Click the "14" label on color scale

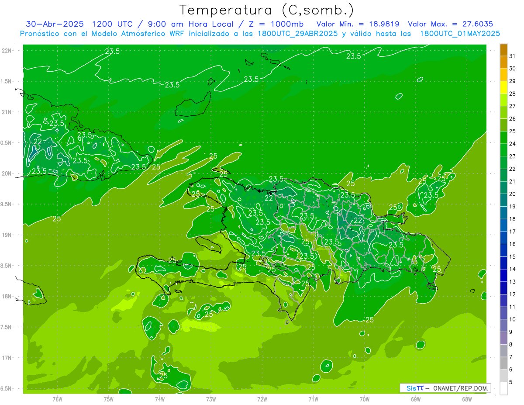(513, 269)
